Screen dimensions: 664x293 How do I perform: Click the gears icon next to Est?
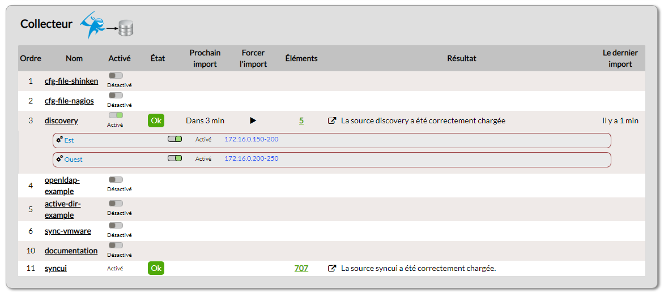tap(59, 140)
